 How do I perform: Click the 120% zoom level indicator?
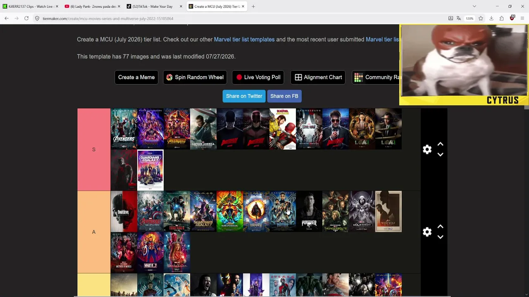pyautogui.click(x=469, y=18)
